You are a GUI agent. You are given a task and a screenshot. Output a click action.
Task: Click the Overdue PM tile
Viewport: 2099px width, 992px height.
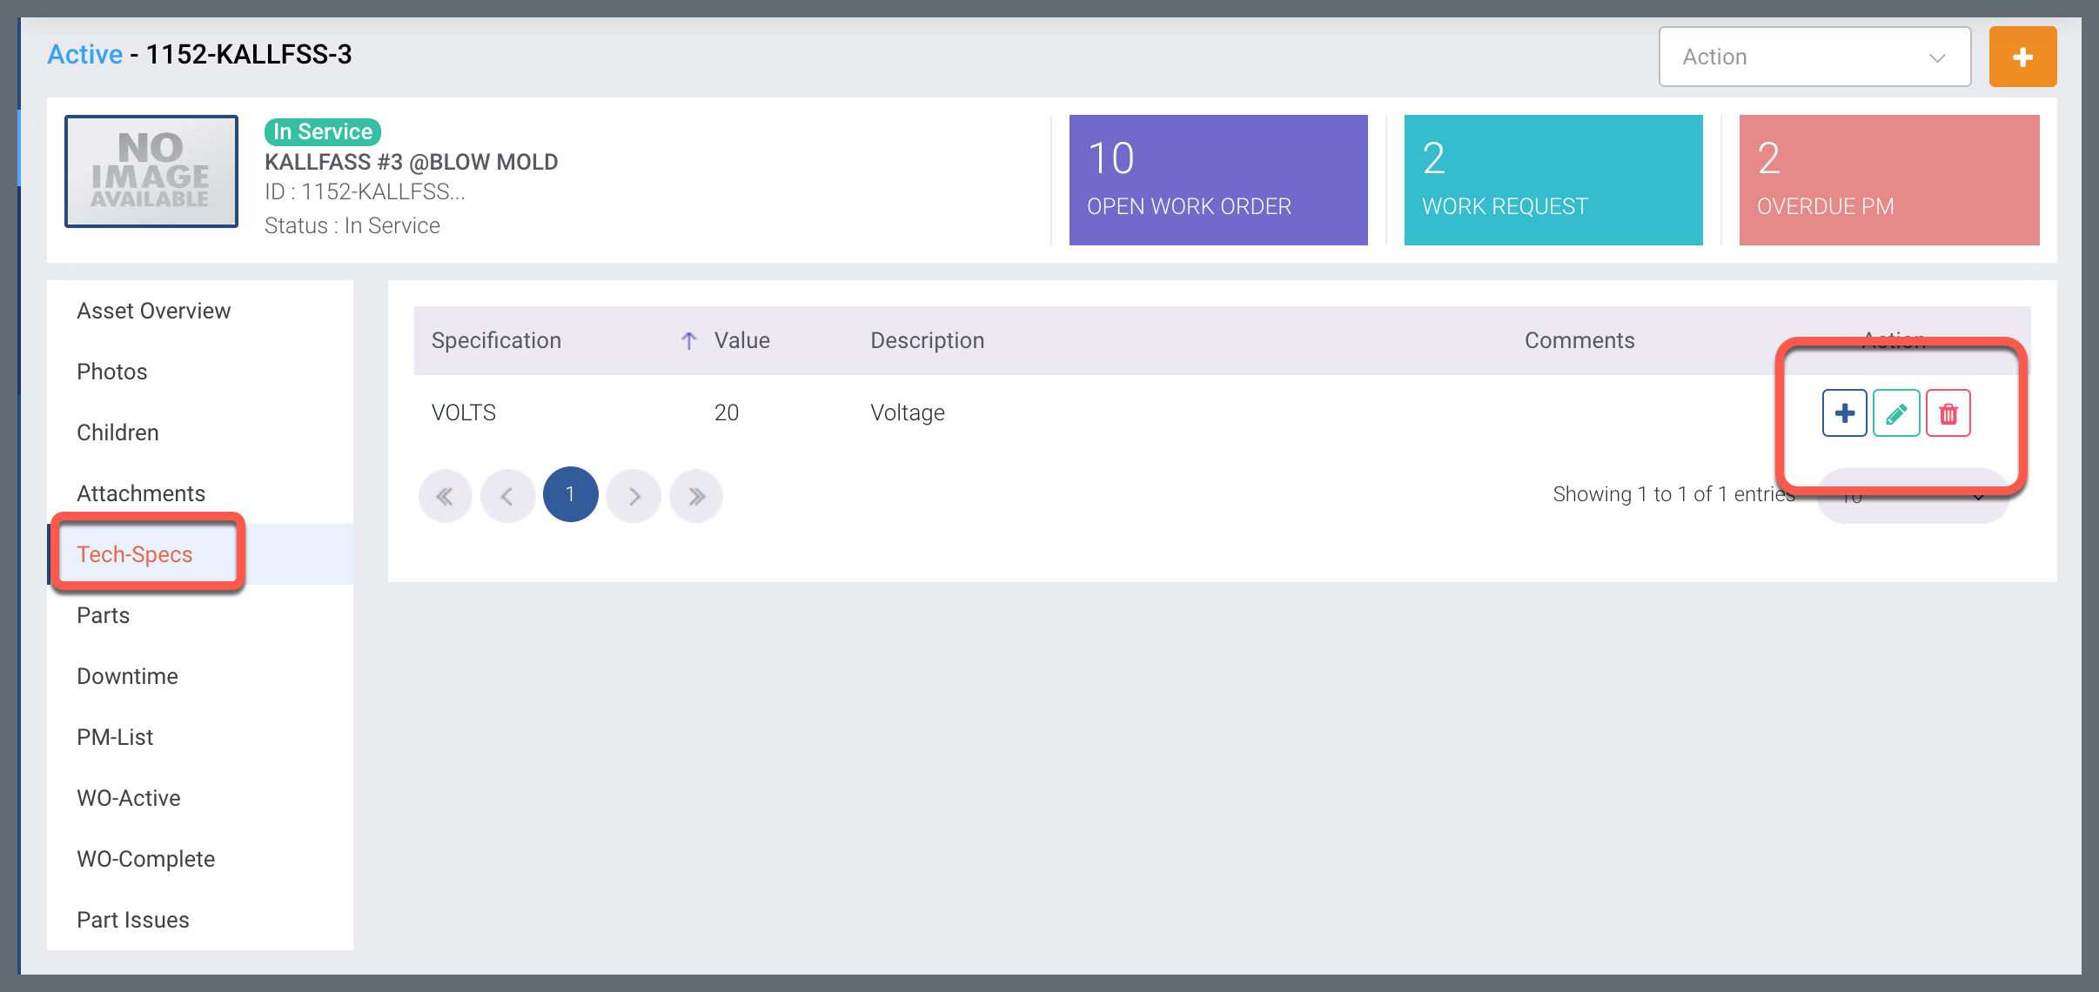click(x=1888, y=180)
